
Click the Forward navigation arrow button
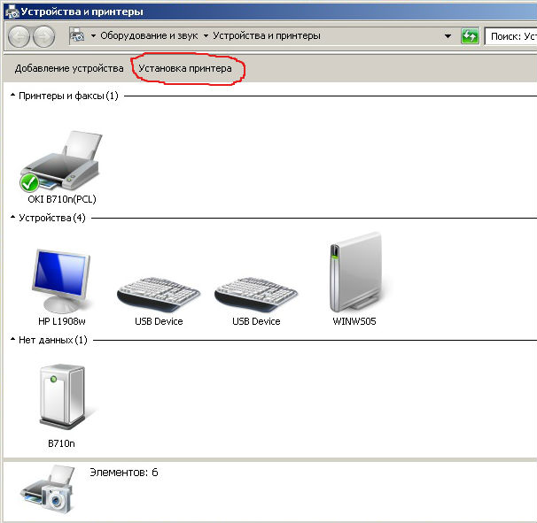[43, 36]
